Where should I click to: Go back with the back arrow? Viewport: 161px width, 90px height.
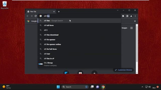pos(27,16)
